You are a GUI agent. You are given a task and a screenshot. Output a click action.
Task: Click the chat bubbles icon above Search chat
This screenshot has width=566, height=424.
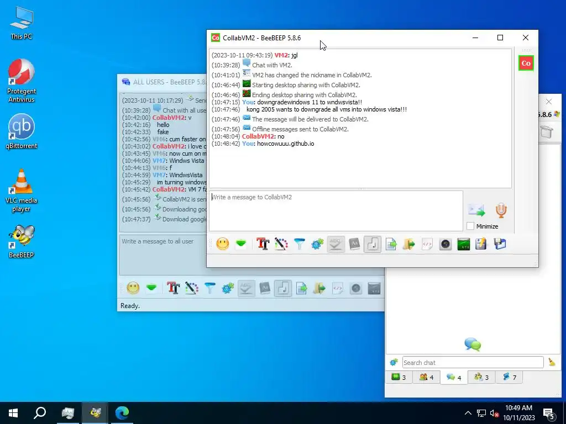coord(473,344)
